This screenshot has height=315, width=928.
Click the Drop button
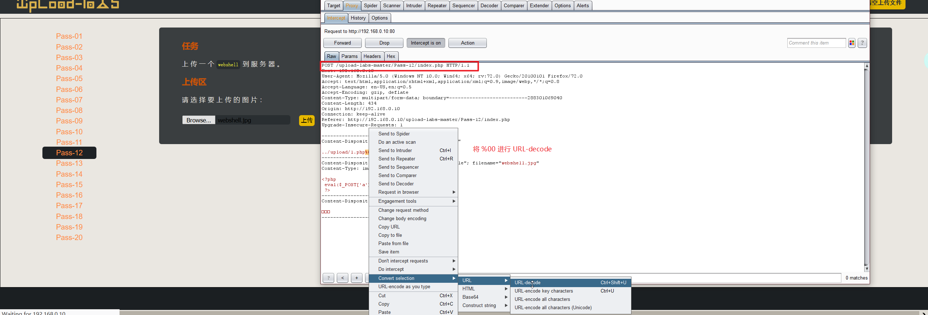pyautogui.click(x=384, y=43)
